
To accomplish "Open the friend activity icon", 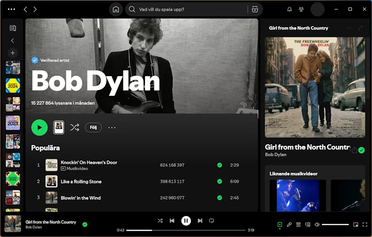I will coord(301,9).
